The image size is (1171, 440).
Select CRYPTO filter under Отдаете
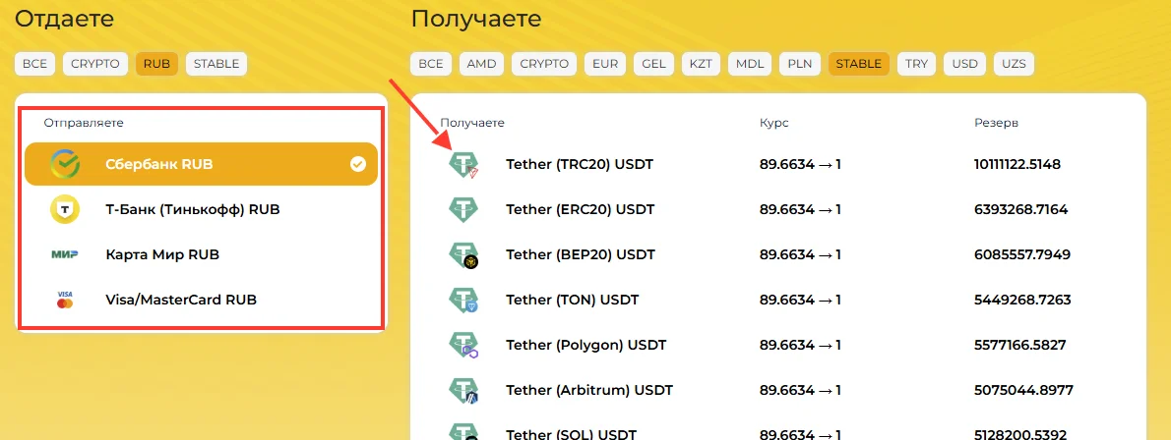(x=94, y=64)
